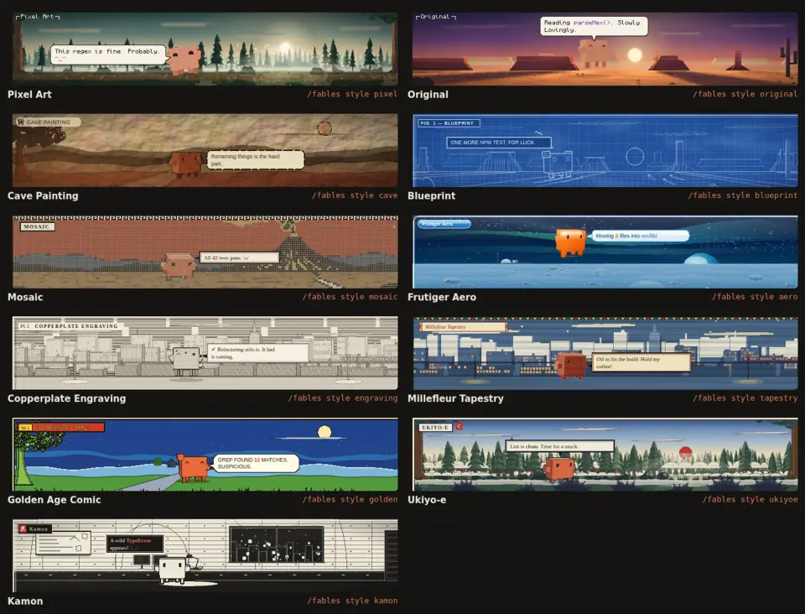Click the red seal stamp beside UKIYO-E
The width and height of the screenshot is (805, 614).
(459, 427)
